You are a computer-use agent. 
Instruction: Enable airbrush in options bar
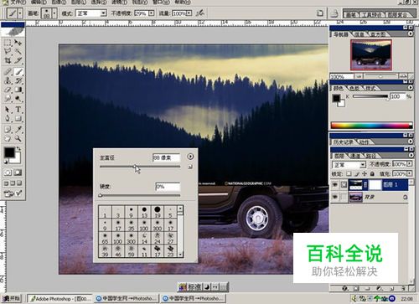[x=200, y=13]
